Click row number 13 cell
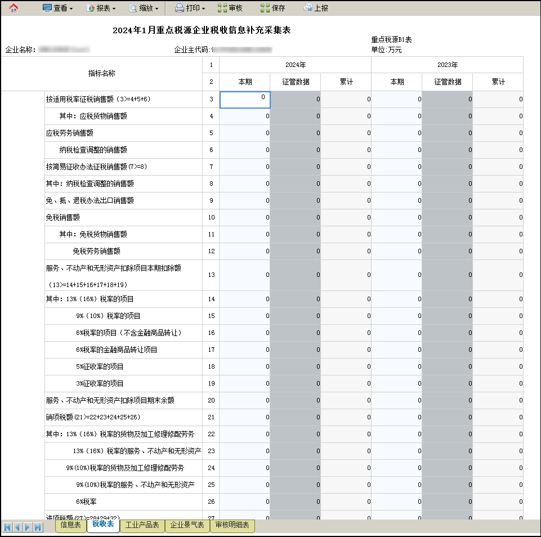The height and width of the screenshot is (537, 541). (x=211, y=275)
